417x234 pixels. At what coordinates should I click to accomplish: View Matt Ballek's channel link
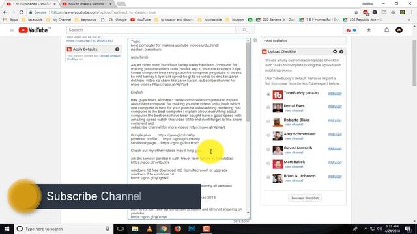tap(294, 166)
